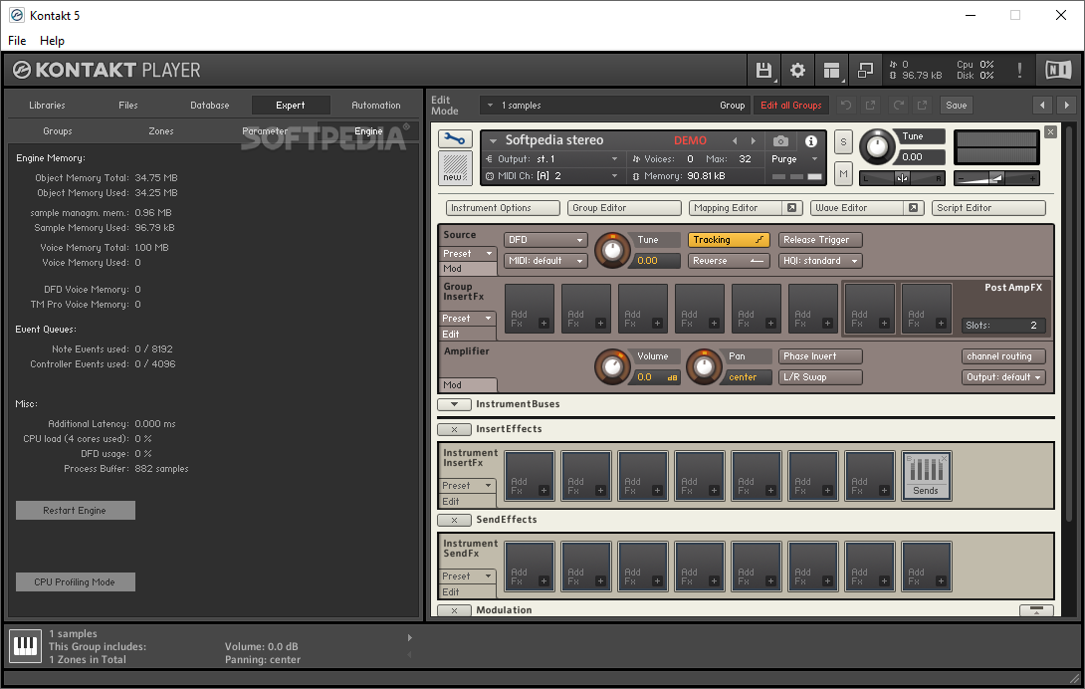Viewport: 1085px width, 689px height.
Task: Click the camera snapshot icon
Action: pos(780,141)
